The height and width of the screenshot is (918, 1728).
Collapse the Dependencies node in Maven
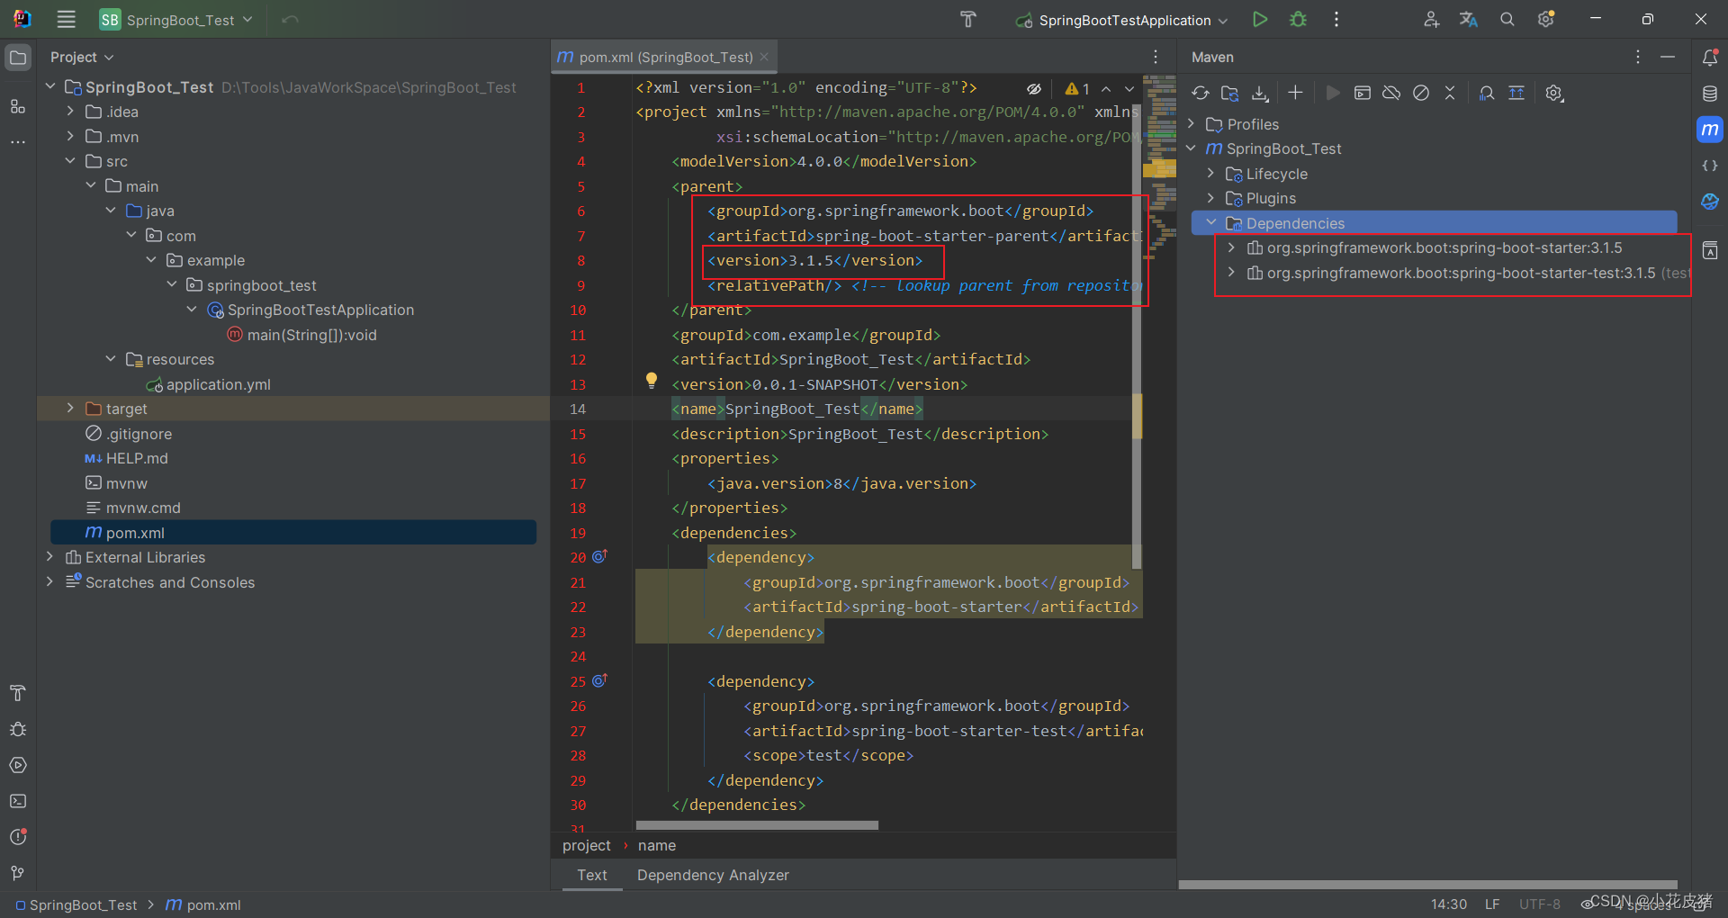pyautogui.click(x=1210, y=222)
